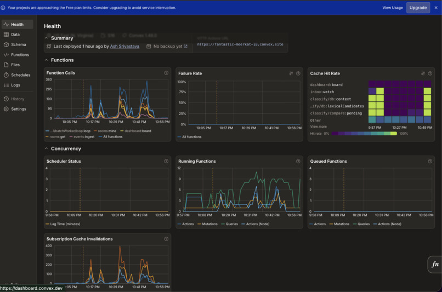Toggle All functions legend in Function Calls
This screenshot has height=292, width=442.
click(111, 137)
